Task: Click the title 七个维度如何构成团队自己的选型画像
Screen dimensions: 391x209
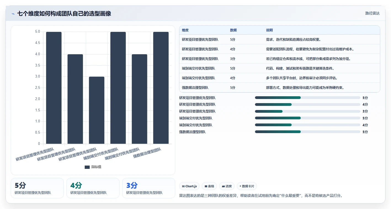Action: tap(64, 13)
